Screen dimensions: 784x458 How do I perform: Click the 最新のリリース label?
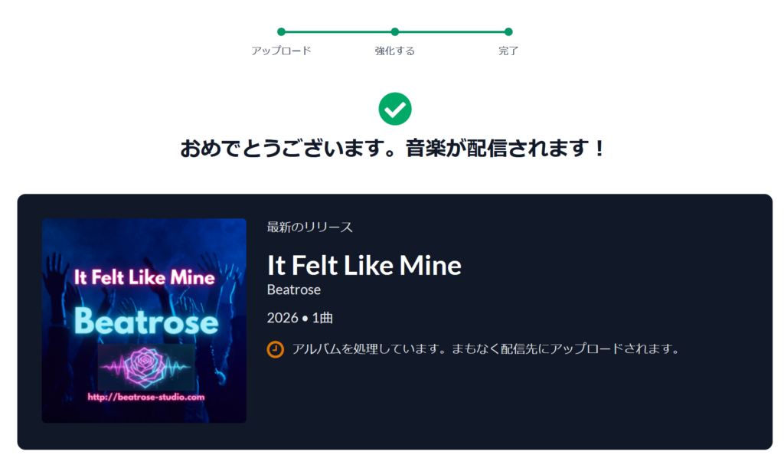310,227
